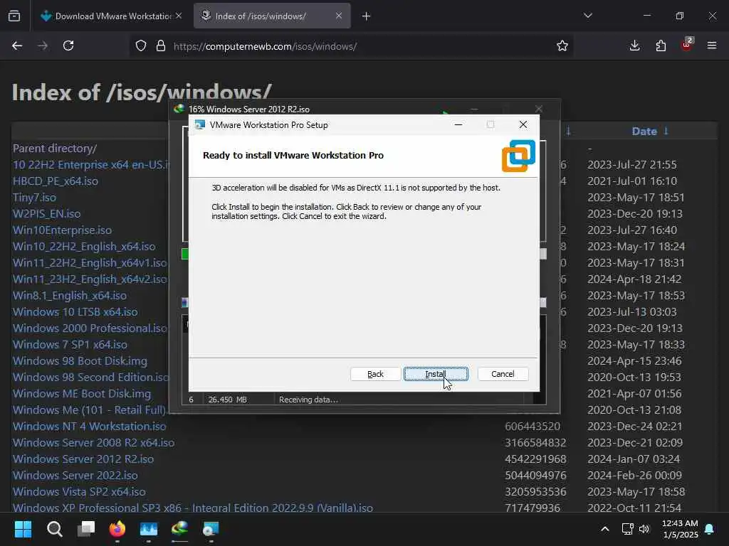Open volume control tray icon
729x546 pixels.
(x=644, y=529)
